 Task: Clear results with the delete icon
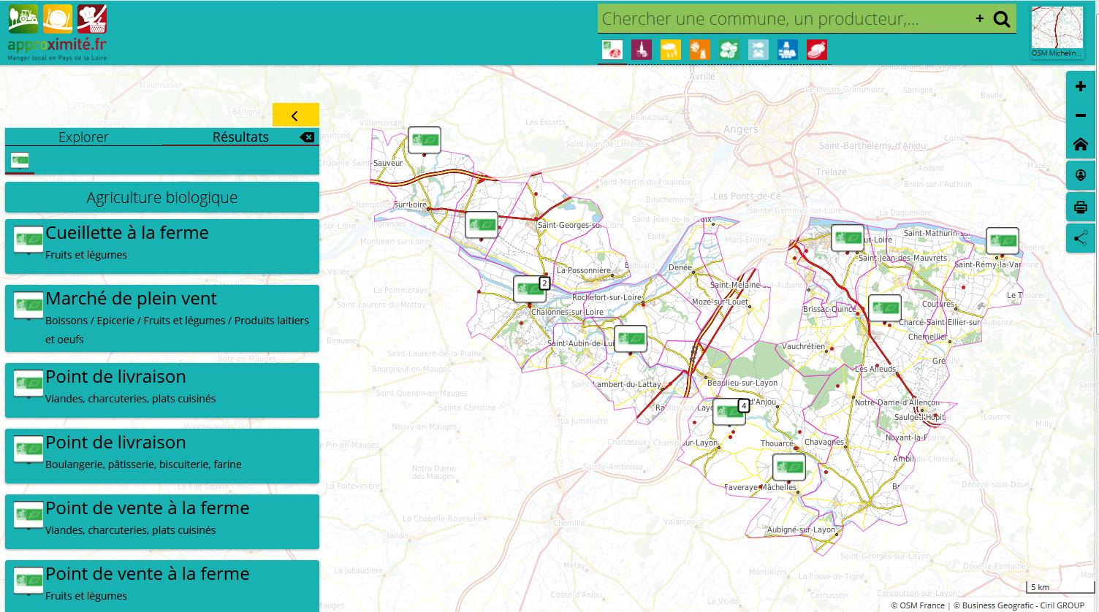[x=307, y=137]
